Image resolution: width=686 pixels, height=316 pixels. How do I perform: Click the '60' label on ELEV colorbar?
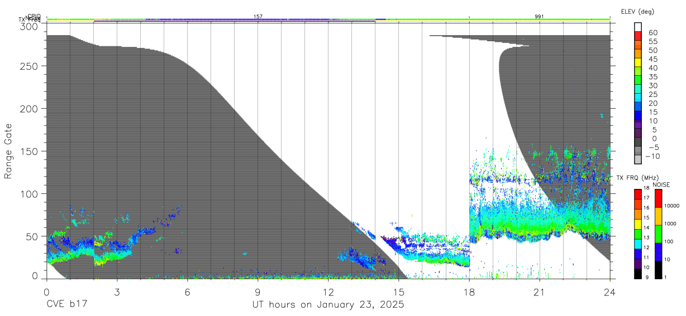[x=652, y=32]
